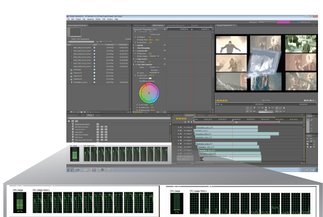Screen dimensions: 323x217
Task: Click the Play-Stop toggle in Program monitor
Action: coord(266,108)
